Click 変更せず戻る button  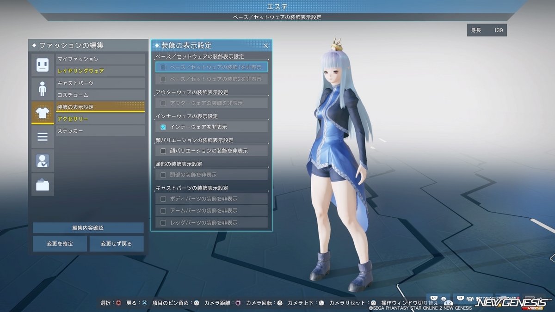point(116,244)
